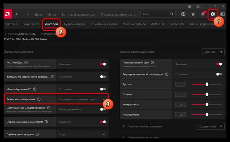Open scaling mode dropdown

(82, 99)
